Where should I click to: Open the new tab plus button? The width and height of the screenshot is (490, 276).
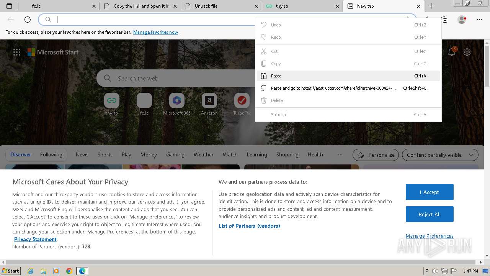coord(431,6)
